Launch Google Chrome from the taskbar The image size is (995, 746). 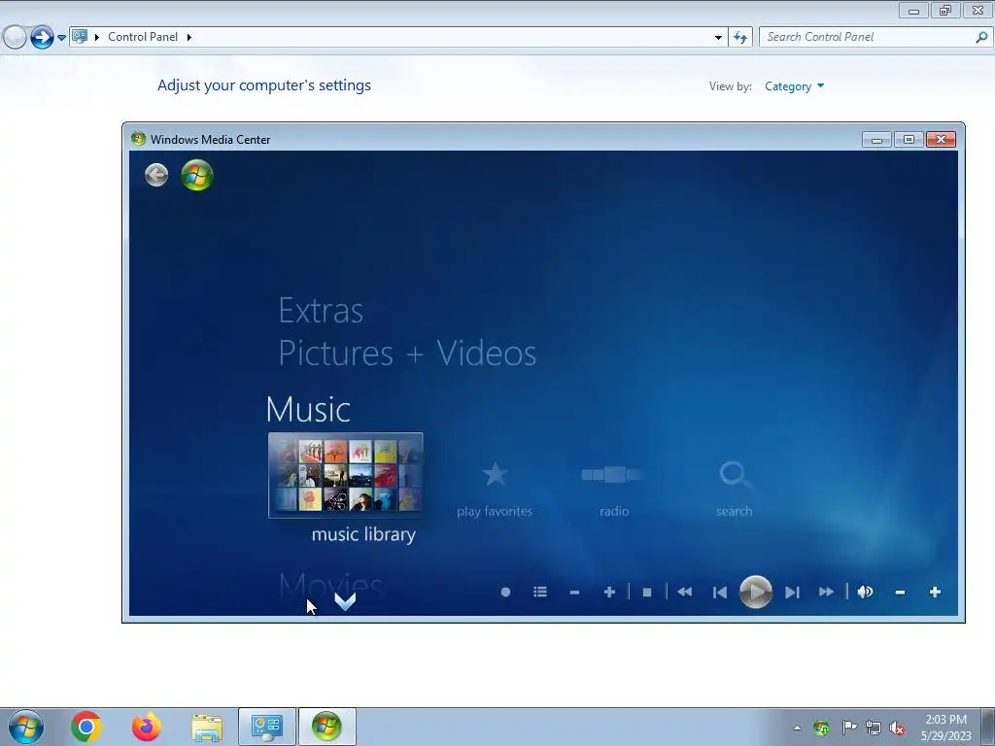[86, 727]
